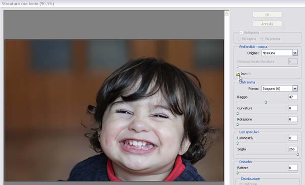The width and height of the screenshot is (305, 185).
Task: Click the OK button
Action: 267,15
